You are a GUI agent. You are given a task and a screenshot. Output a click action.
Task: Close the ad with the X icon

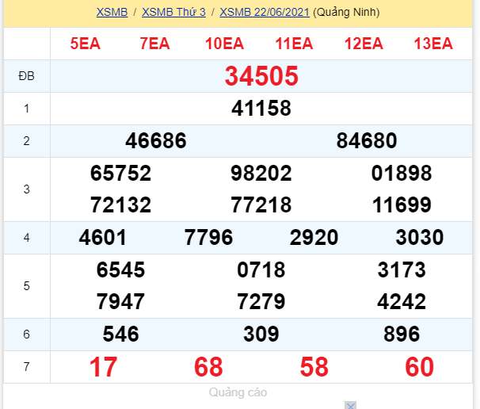(350, 405)
